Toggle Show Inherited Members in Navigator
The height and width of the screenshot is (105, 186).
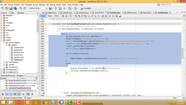[x=3, y=94]
